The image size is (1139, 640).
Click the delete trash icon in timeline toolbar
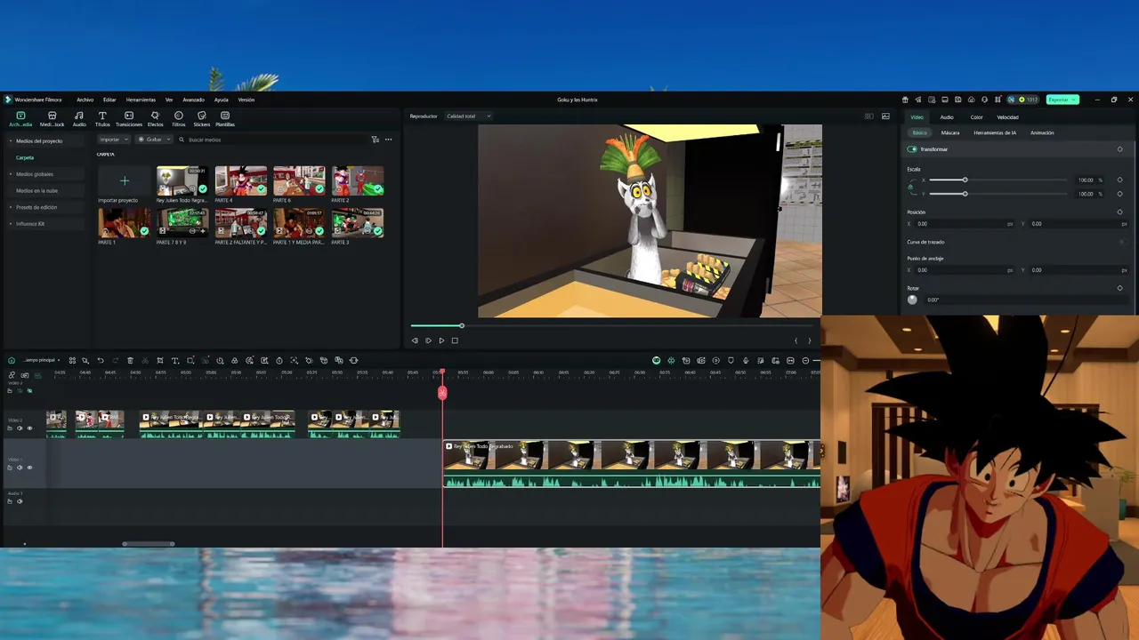click(130, 360)
